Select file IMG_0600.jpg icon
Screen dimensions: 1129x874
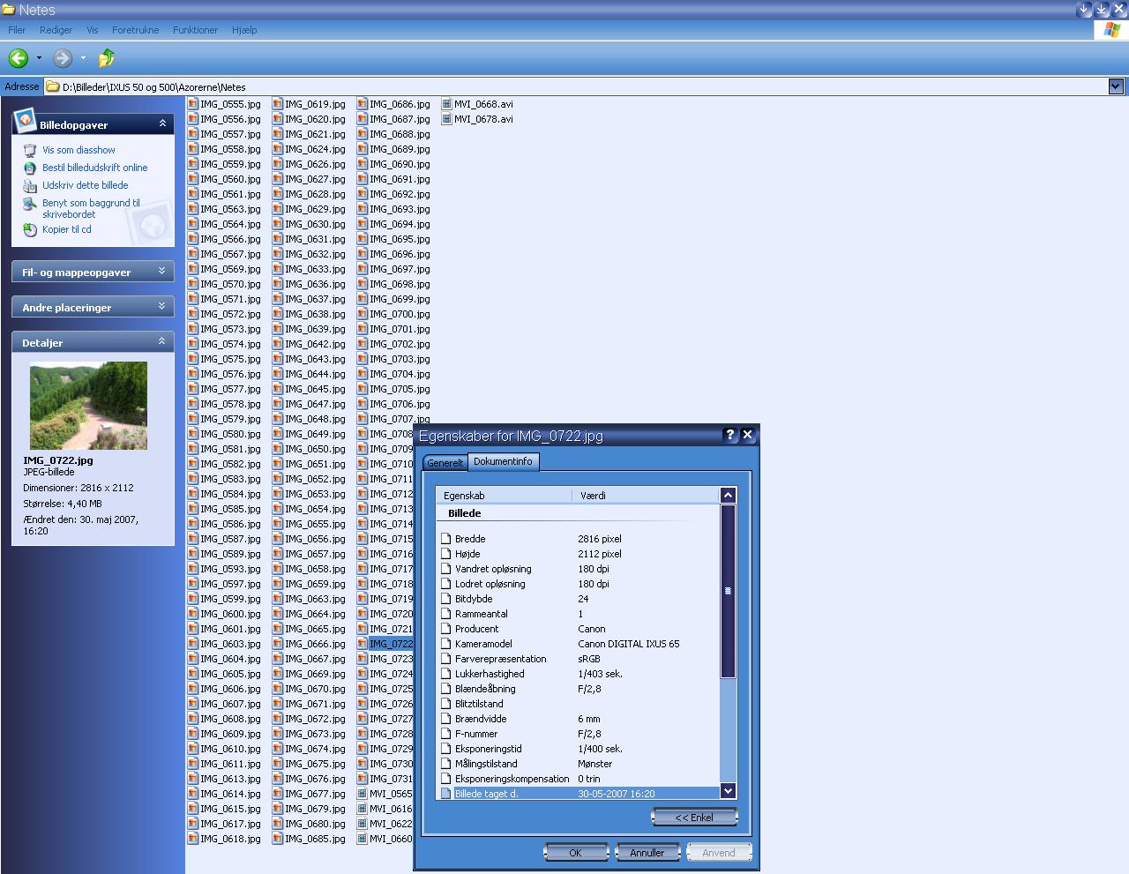point(192,614)
